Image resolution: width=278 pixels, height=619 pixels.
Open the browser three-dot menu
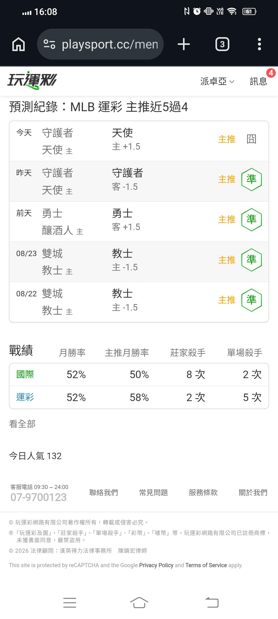[259, 44]
